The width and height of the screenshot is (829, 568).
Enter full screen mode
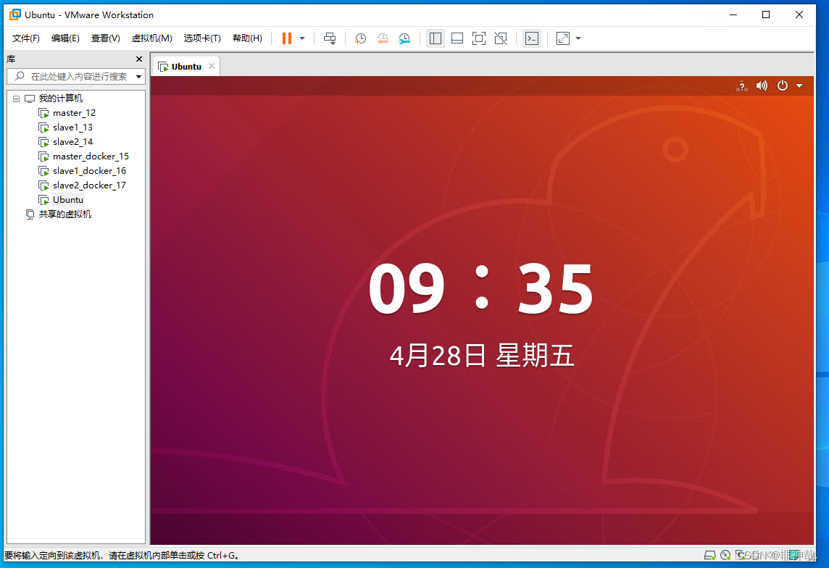coord(479,38)
